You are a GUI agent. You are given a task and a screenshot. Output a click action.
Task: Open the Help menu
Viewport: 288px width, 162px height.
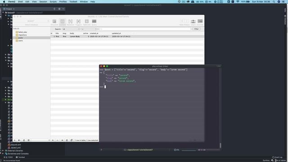click(x=93, y=2)
